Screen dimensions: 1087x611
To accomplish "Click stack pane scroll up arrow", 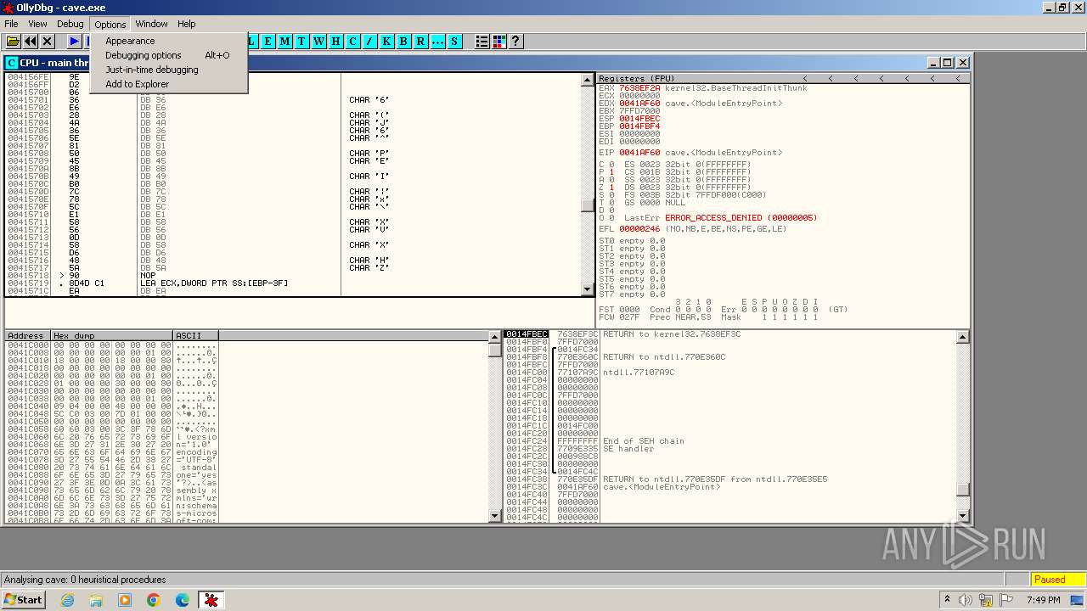I will coord(962,337).
